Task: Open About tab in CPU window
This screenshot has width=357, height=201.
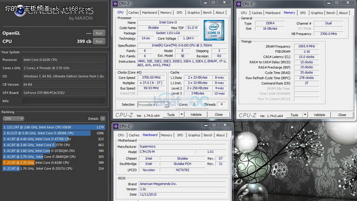Action: 220,13
